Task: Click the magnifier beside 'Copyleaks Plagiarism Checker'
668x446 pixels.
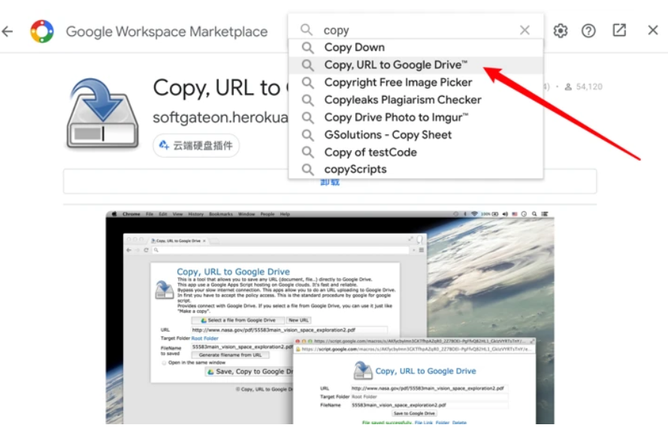Action: (307, 100)
